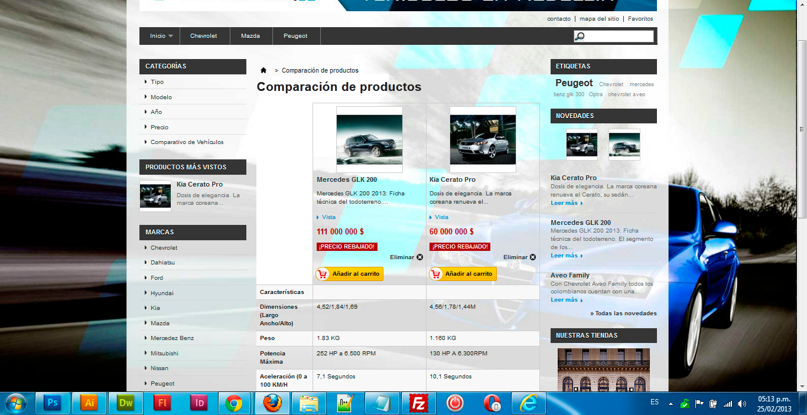Switch to Firefox taskbar icon
The image size is (807, 415).
coord(272,403)
